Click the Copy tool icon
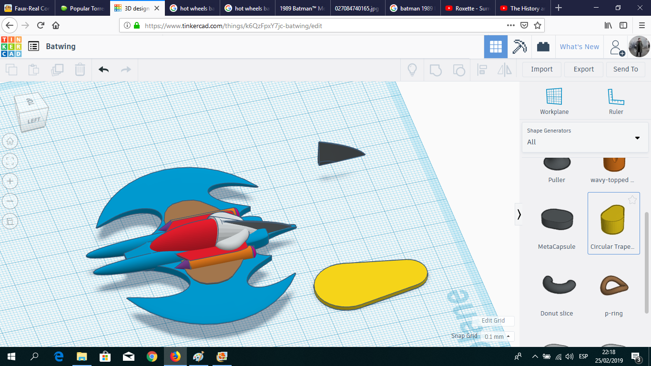 (11, 70)
